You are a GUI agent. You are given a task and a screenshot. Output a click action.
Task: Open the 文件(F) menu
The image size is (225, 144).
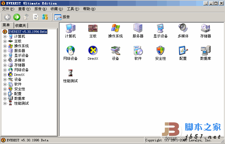coord(8,9)
